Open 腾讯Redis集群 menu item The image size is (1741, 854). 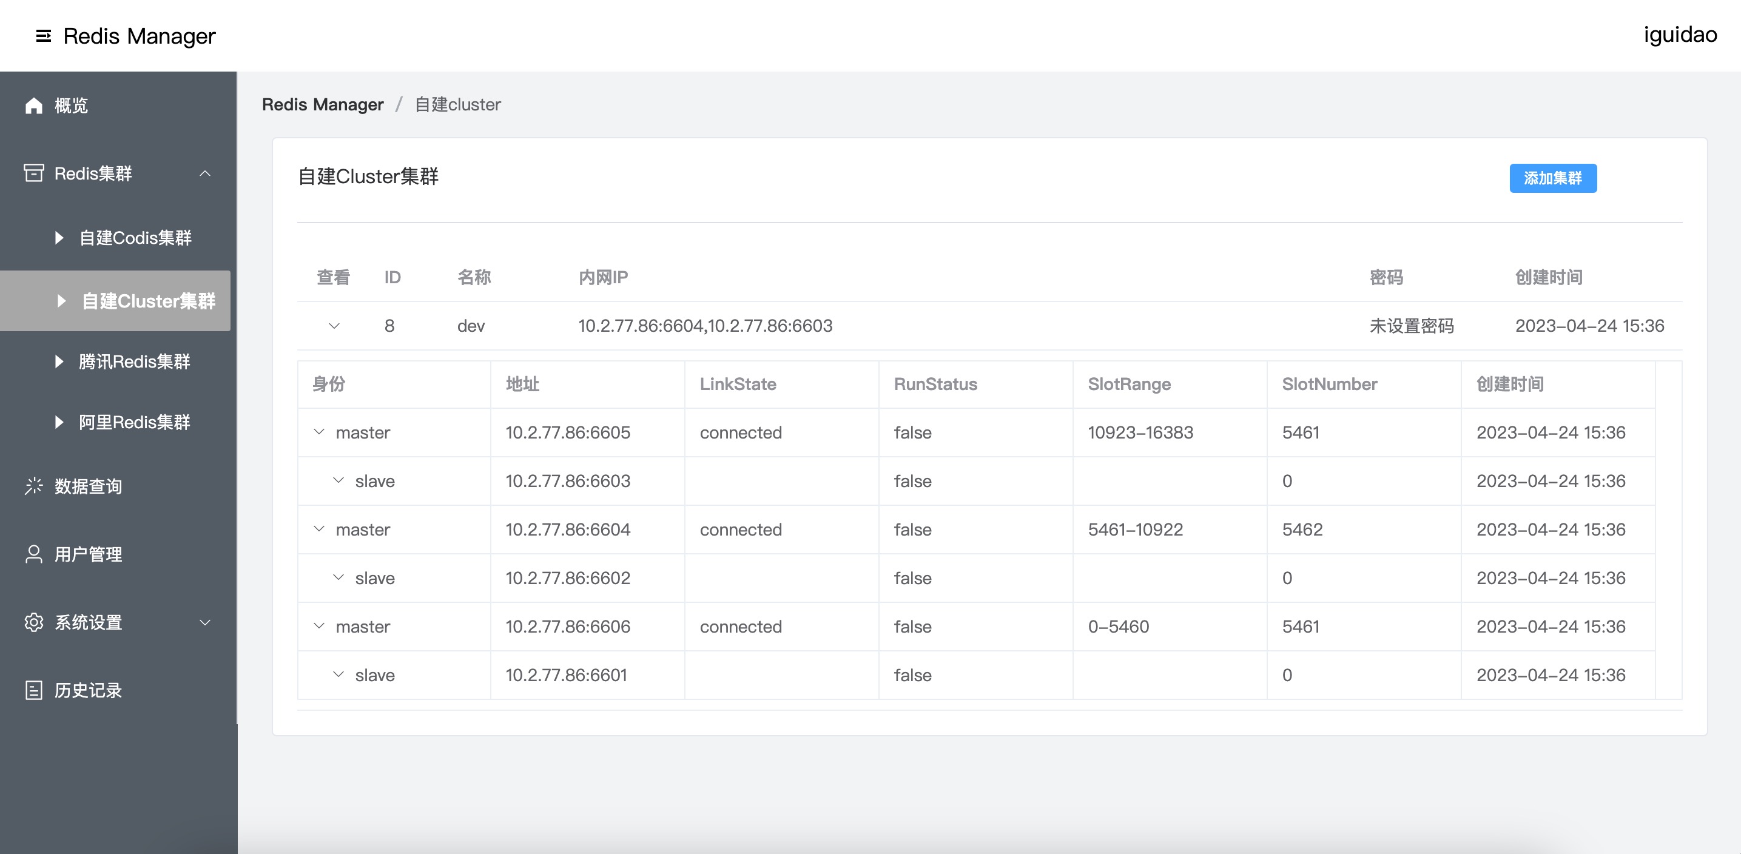coord(134,361)
